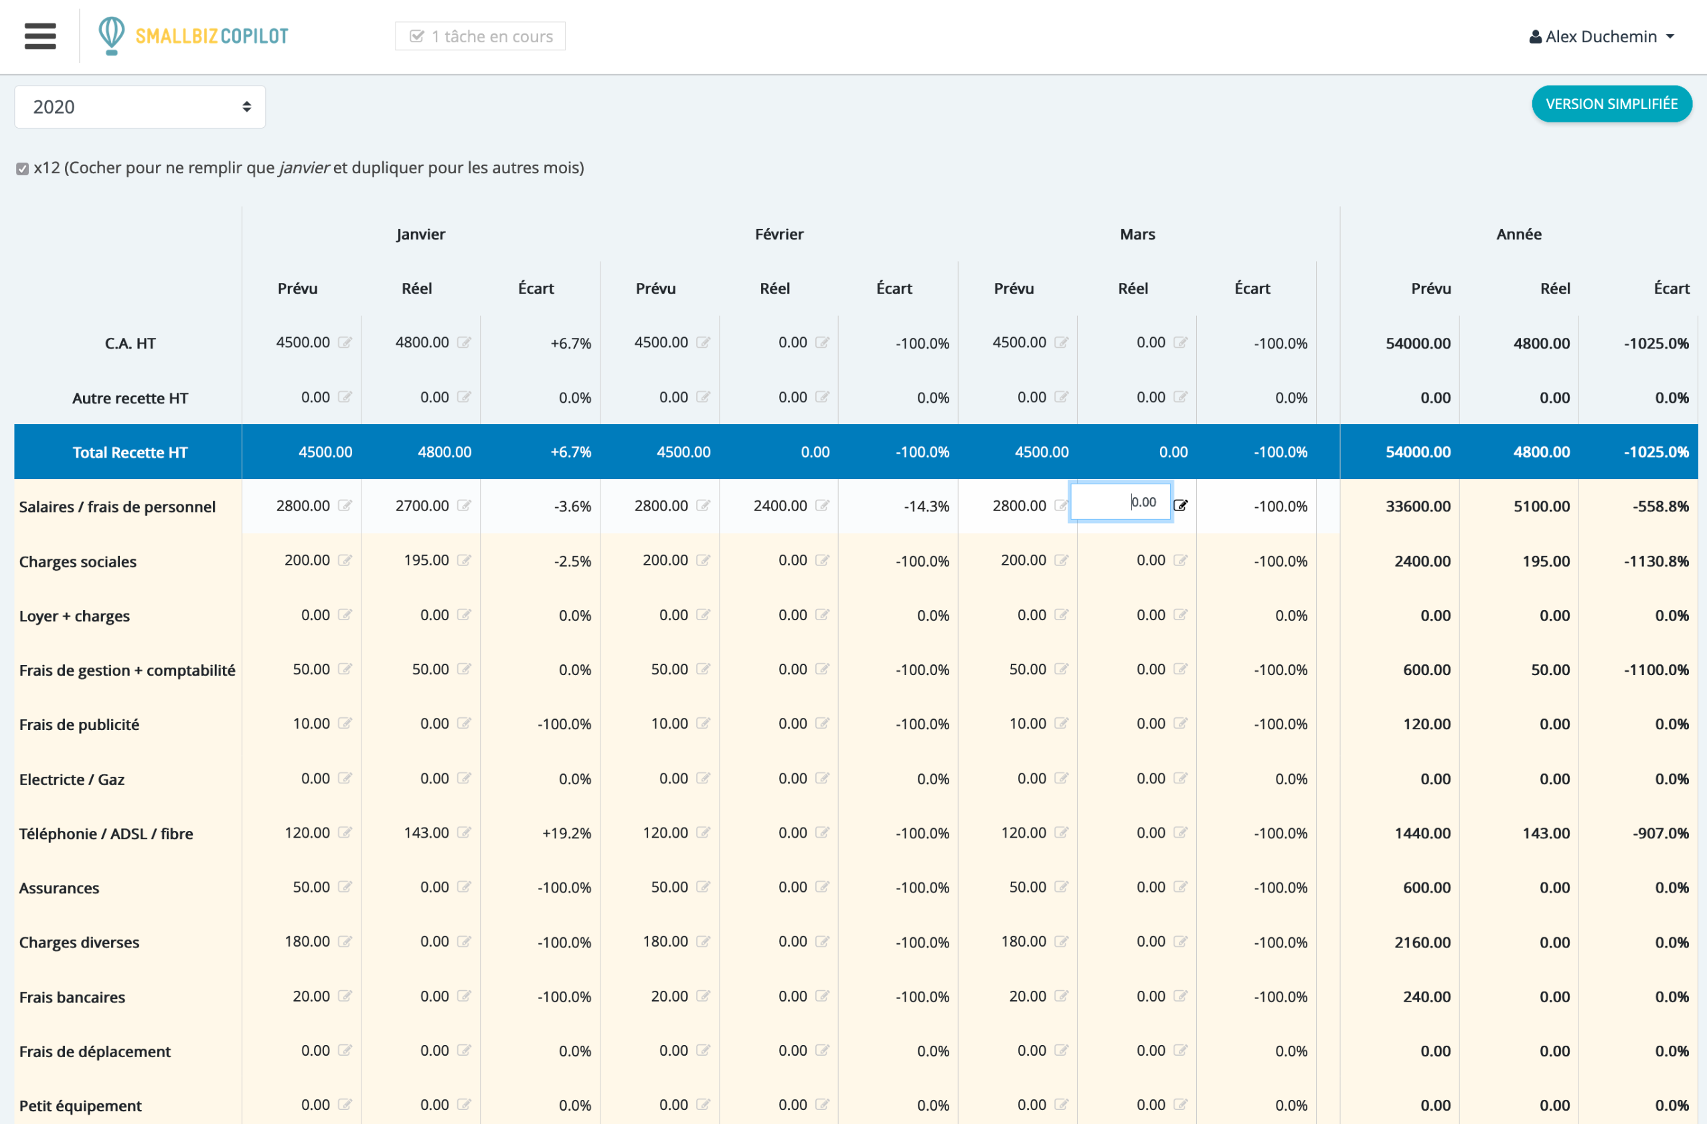1707x1124 pixels.
Task: Edit Frais de déplacement Mars Réel
Action: tap(1181, 1051)
